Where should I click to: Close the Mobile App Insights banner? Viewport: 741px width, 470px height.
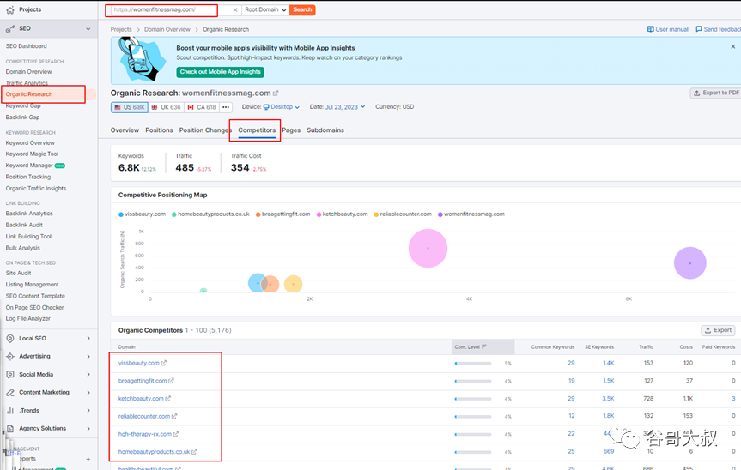732,48
